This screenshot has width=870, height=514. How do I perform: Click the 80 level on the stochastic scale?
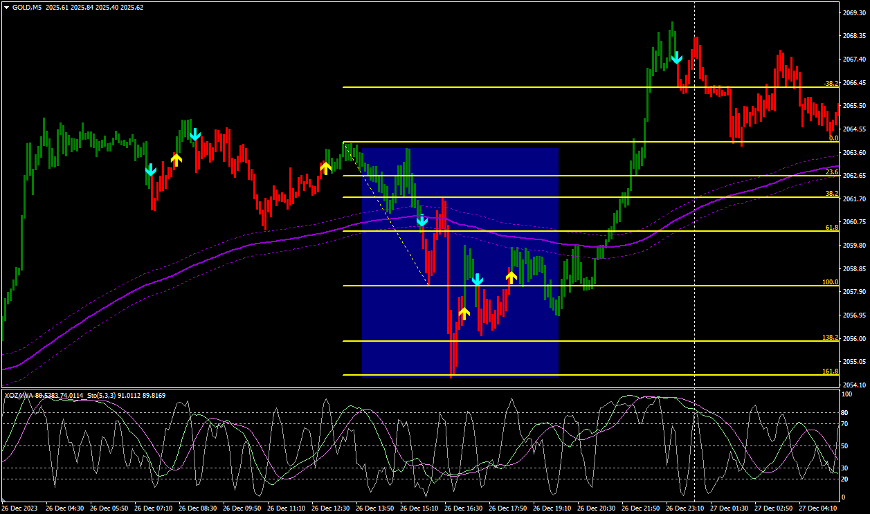845,413
